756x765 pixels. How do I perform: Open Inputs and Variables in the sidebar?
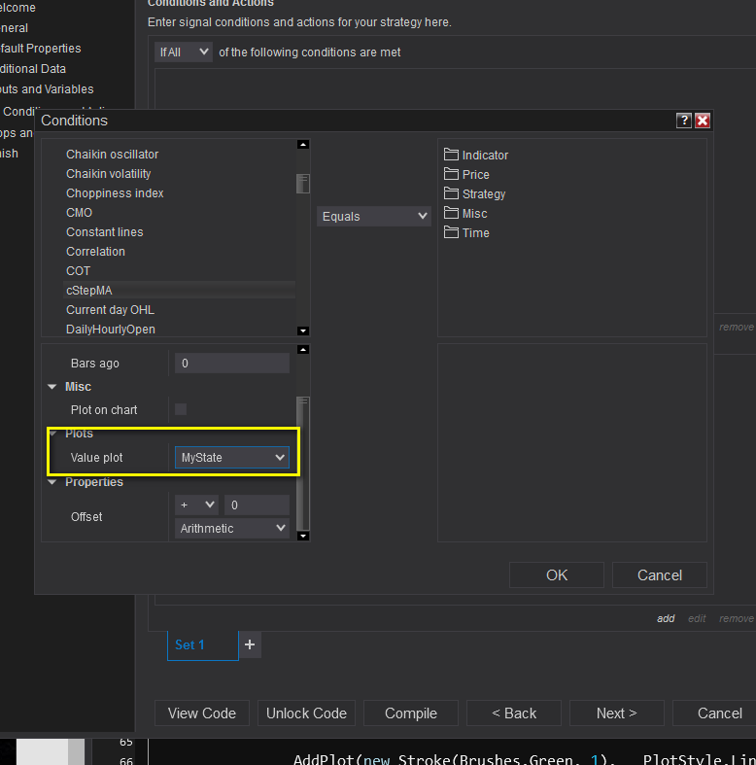47,89
